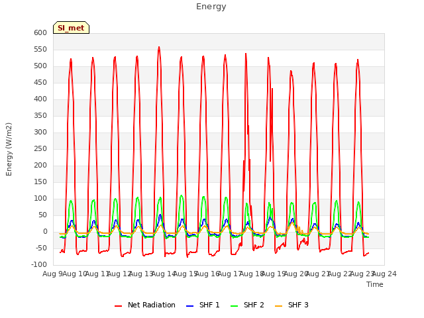Click the orange SHF 3 legend swatch
This screenshot has width=424, height=318.
(x=278, y=306)
